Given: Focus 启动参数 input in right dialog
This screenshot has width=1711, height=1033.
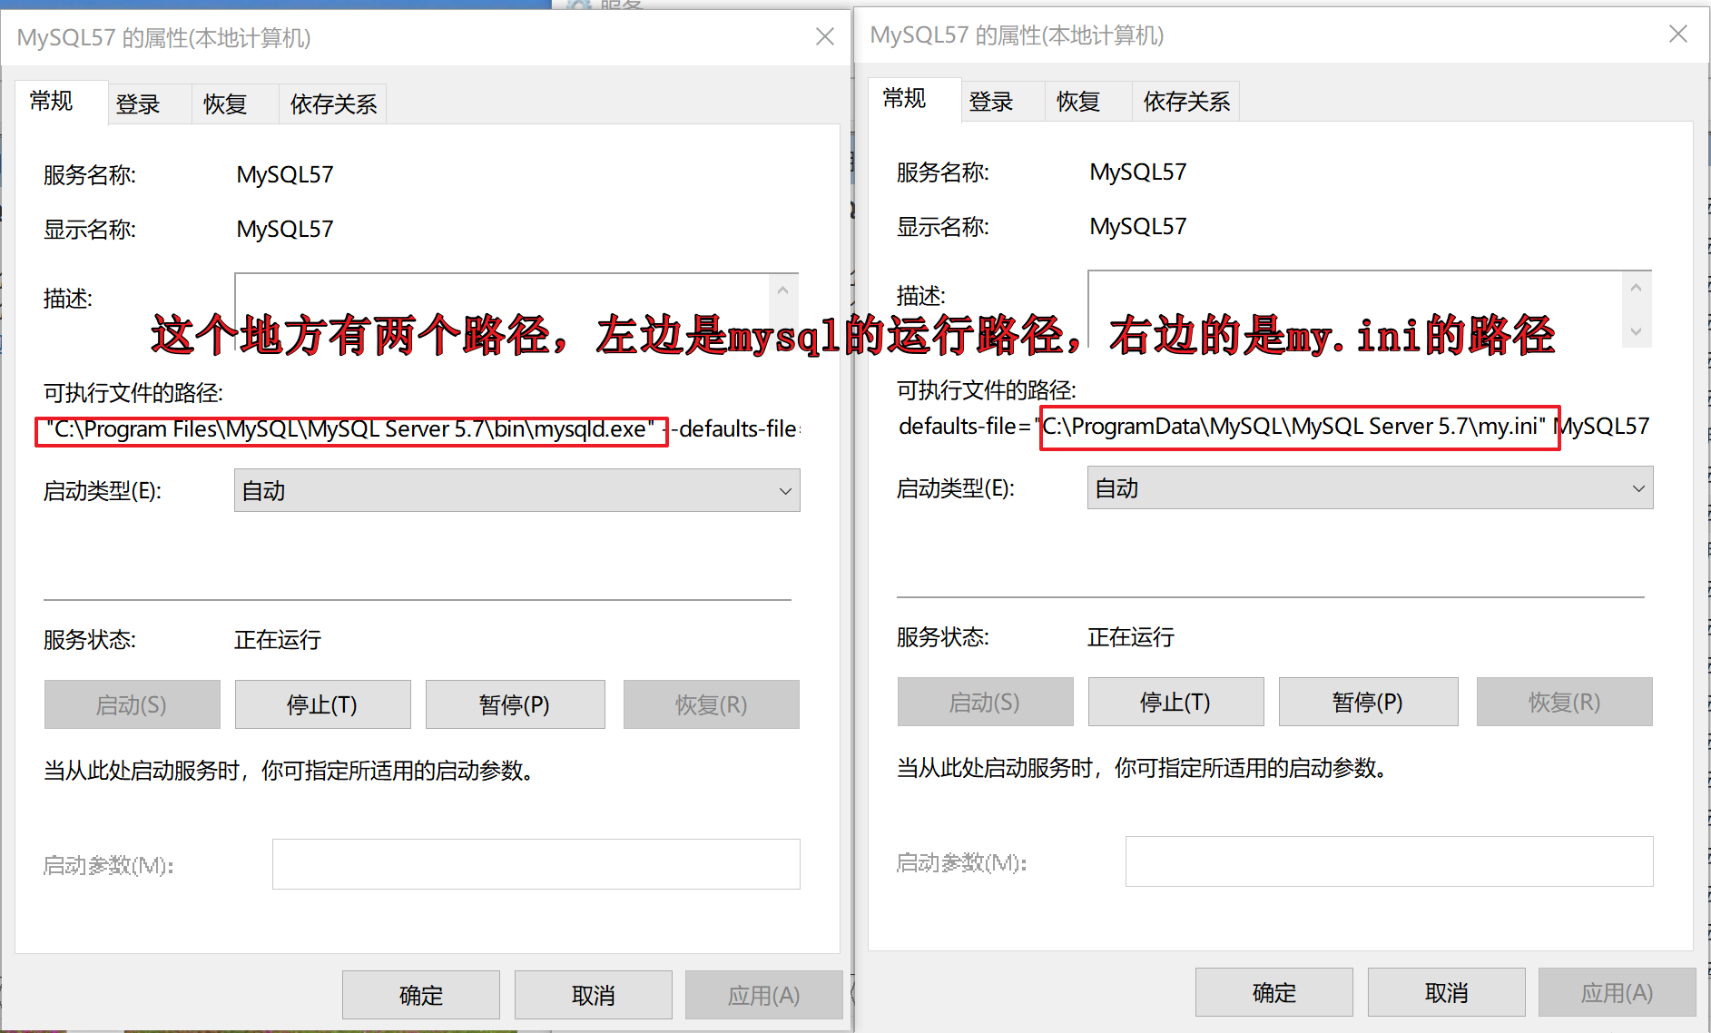Looking at the screenshot, I should (x=1390, y=861).
